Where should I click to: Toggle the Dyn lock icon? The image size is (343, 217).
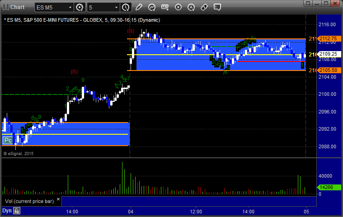[x=17, y=211]
